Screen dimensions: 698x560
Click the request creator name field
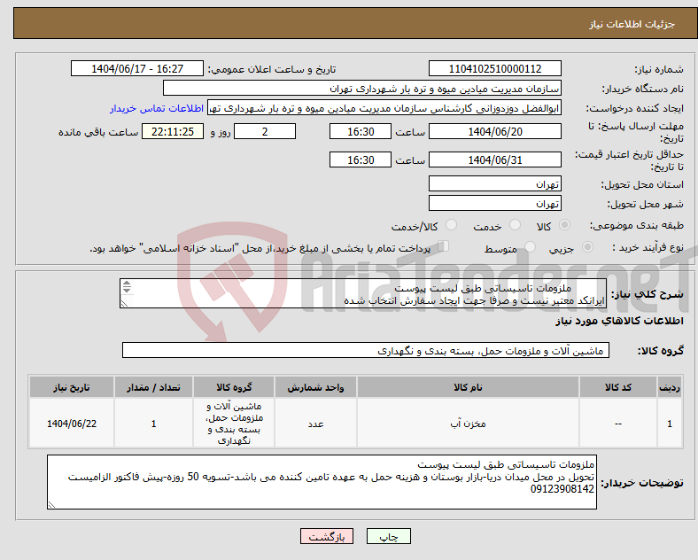coord(384,108)
